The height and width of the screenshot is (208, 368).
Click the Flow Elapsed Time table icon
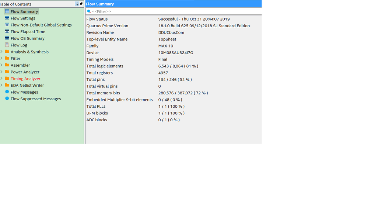(7, 31)
